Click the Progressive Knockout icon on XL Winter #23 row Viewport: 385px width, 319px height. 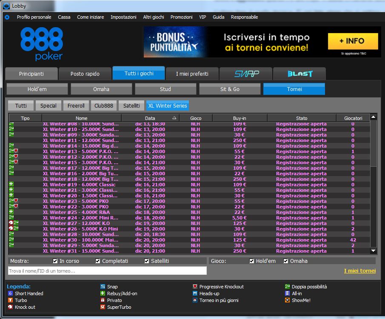click(16, 201)
